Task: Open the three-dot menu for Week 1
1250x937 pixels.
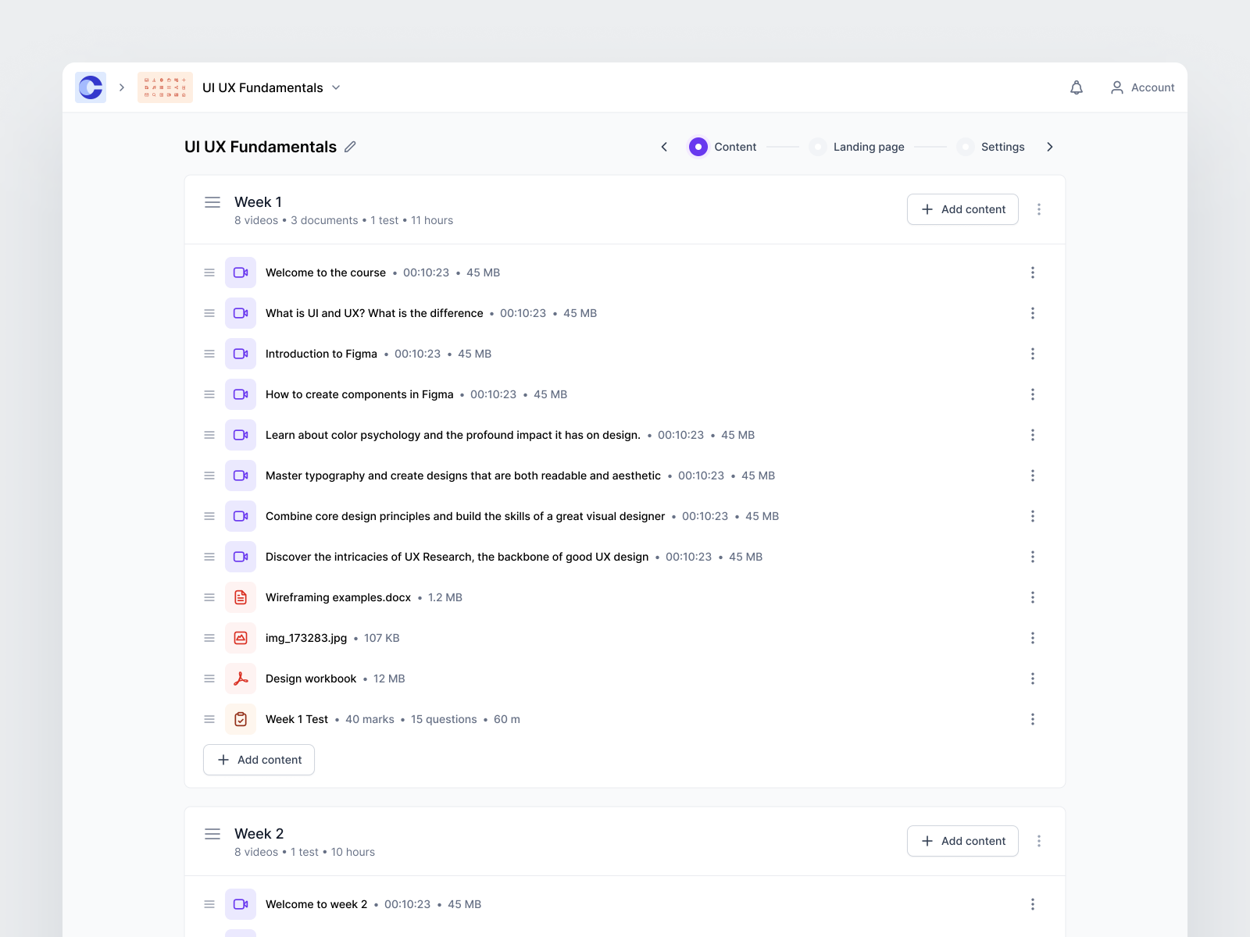Action: tap(1039, 208)
